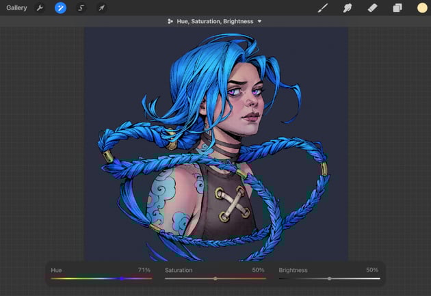The height and width of the screenshot is (296, 431).
Task: Open the Selection tool
Action: (x=81, y=8)
